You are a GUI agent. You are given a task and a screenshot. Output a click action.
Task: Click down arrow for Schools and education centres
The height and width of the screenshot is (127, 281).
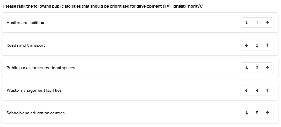pos(247,113)
